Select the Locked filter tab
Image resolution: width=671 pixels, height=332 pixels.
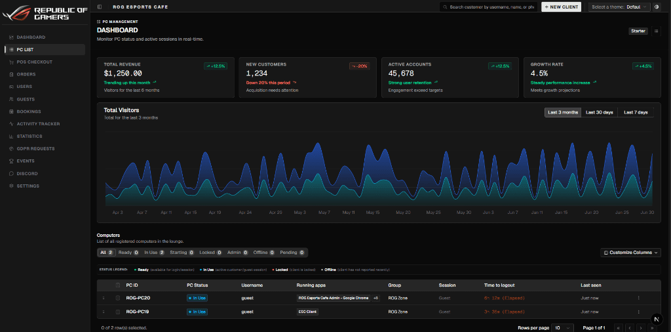[210, 253]
